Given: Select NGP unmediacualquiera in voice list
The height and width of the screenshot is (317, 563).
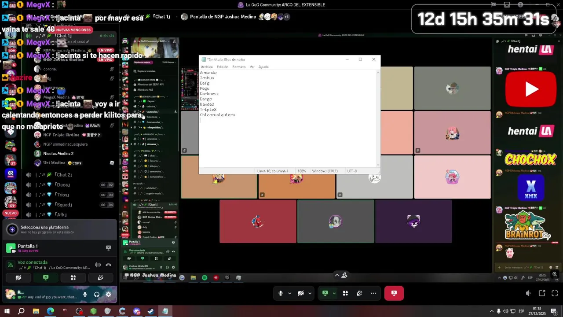Looking at the screenshot, I should click(x=65, y=144).
